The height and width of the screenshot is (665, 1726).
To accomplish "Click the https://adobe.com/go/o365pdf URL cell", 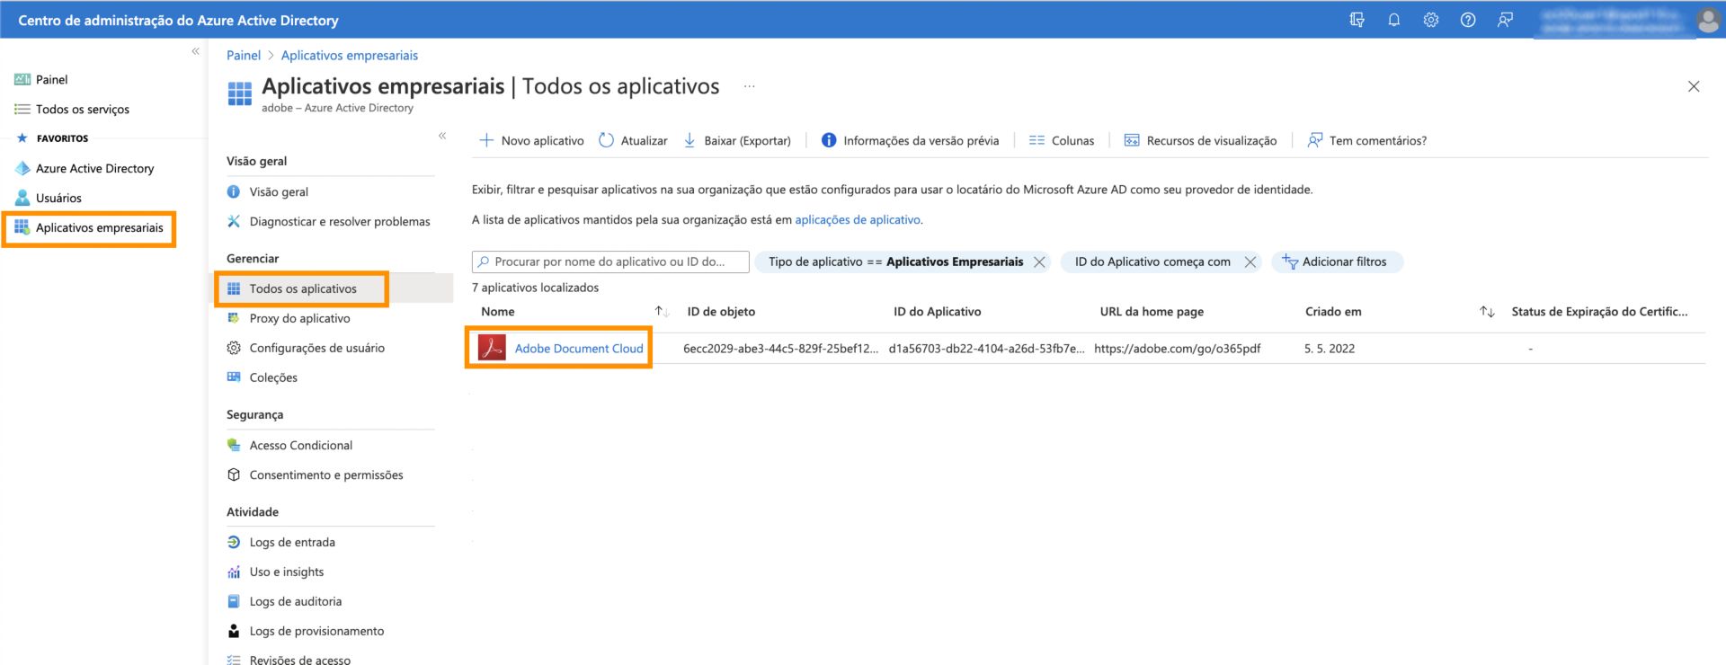I will tap(1177, 348).
